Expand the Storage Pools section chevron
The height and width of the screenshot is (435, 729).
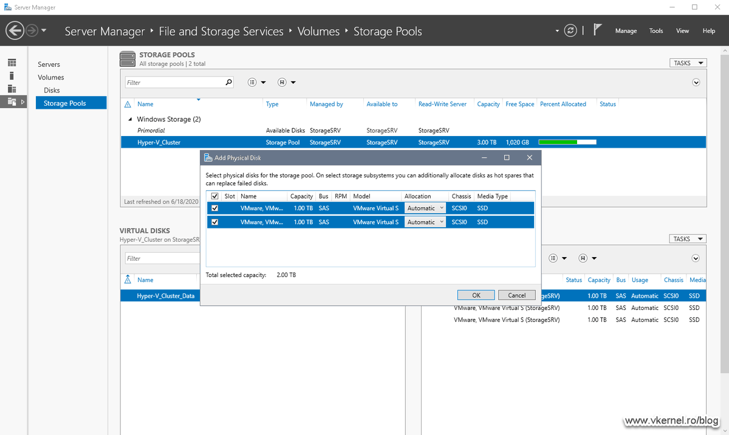pyautogui.click(x=696, y=83)
